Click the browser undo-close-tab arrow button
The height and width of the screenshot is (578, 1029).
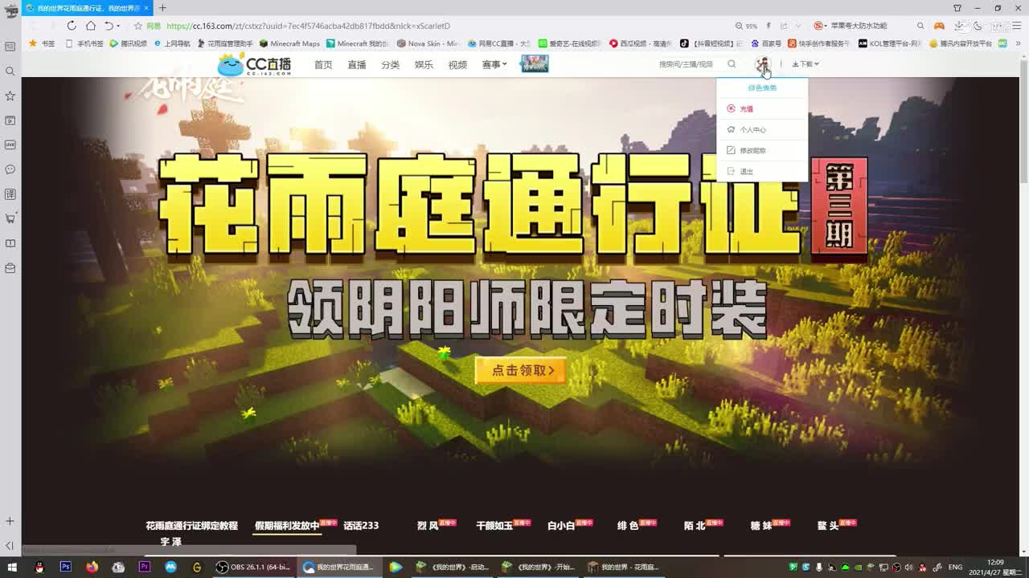coord(109,26)
